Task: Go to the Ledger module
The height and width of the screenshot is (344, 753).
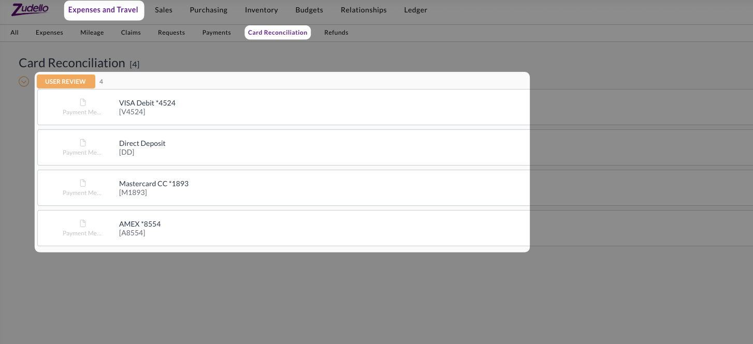Action: pyautogui.click(x=416, y=10)
